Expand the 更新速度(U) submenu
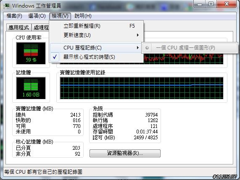240x180 pixels. (96, 35)
